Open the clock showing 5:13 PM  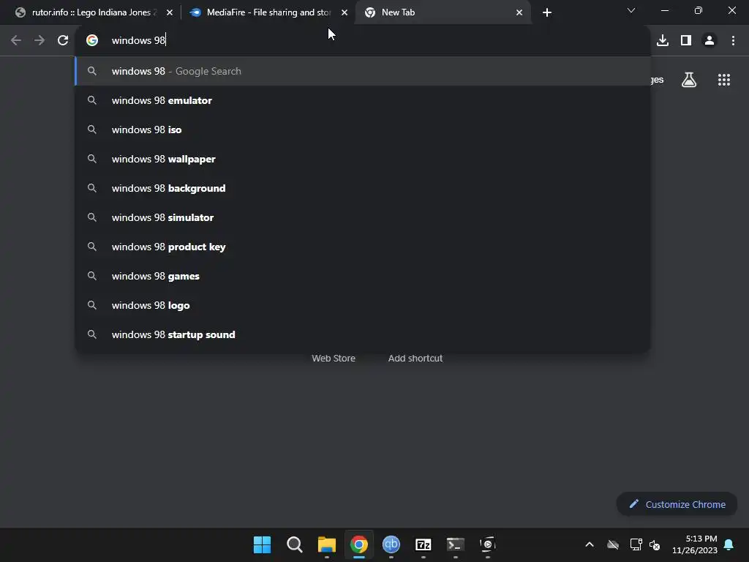(695, 544)
